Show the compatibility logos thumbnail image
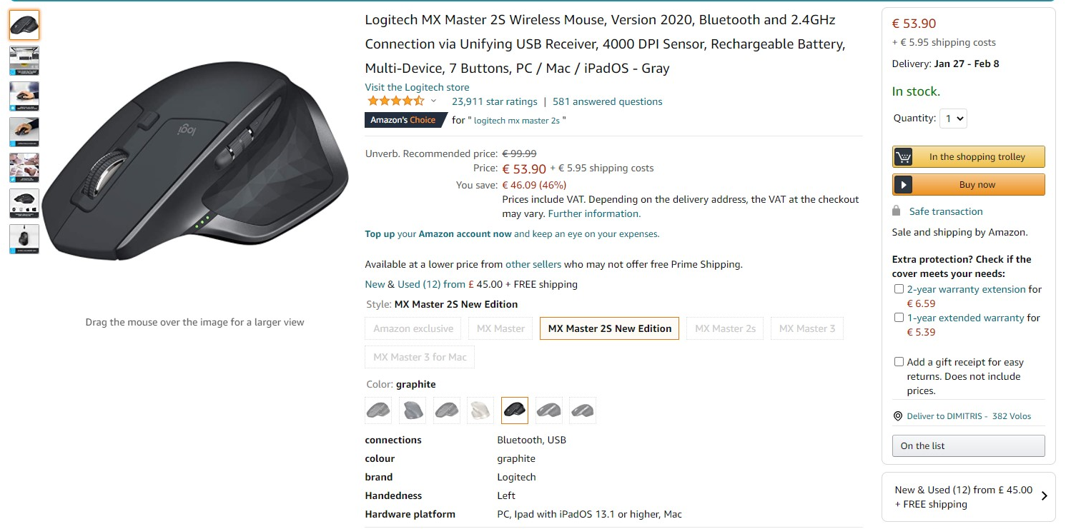 tap(24, 203)
